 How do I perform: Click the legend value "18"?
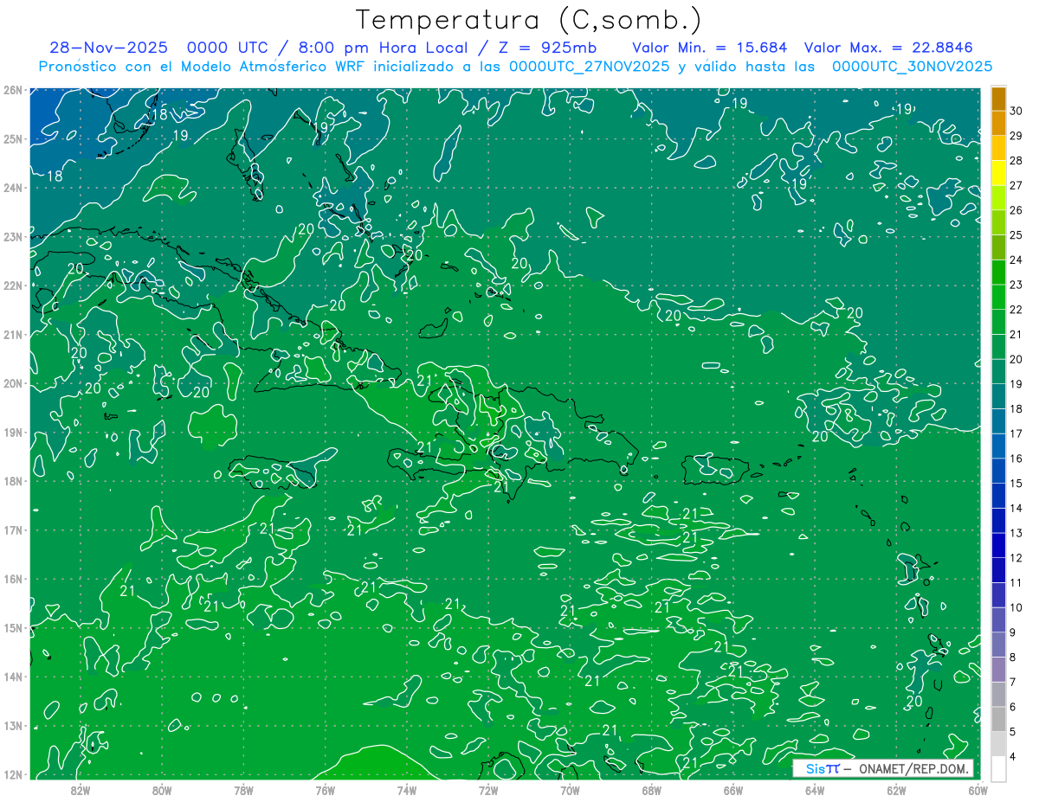1016,409
